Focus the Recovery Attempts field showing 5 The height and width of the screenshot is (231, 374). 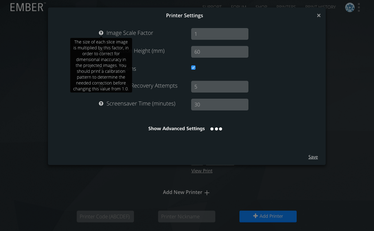click(x=219, y=87)
